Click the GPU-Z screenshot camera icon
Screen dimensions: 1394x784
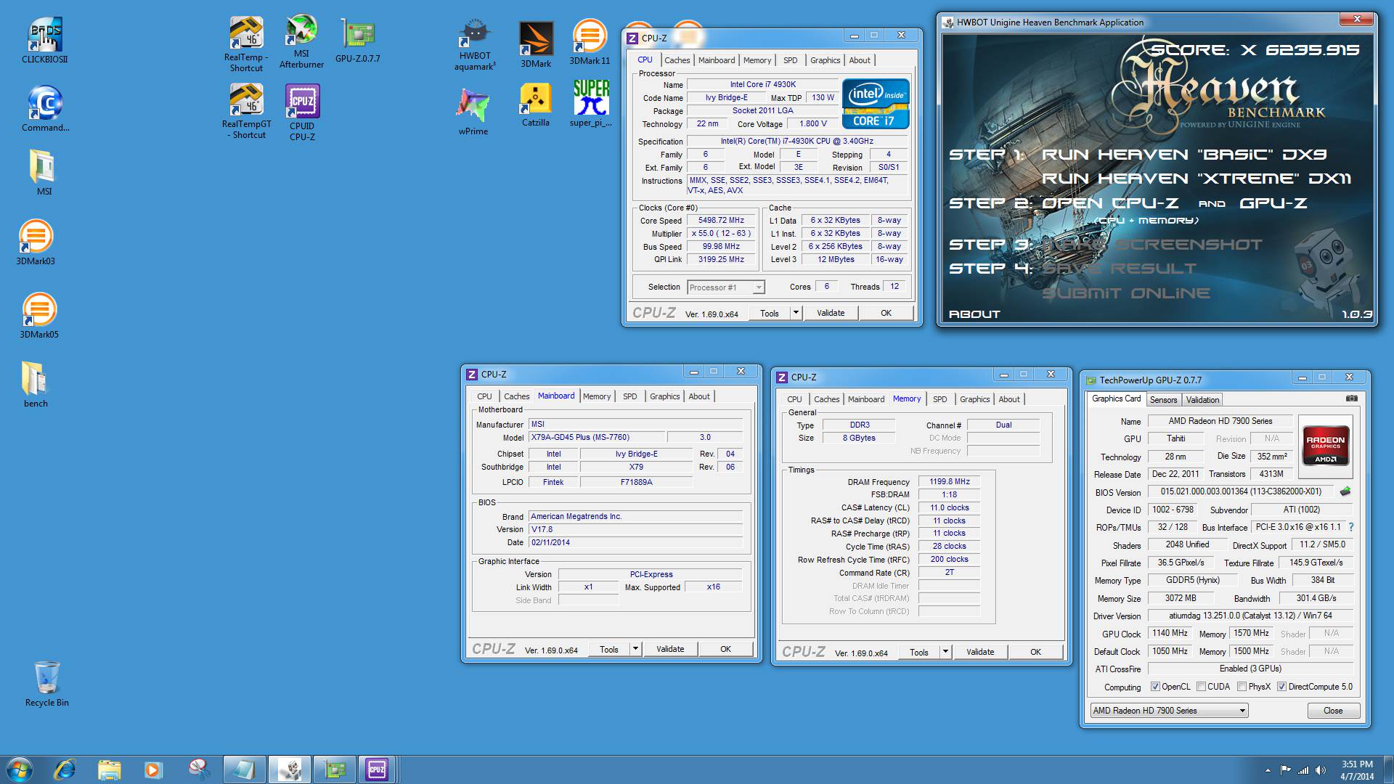1351,399
